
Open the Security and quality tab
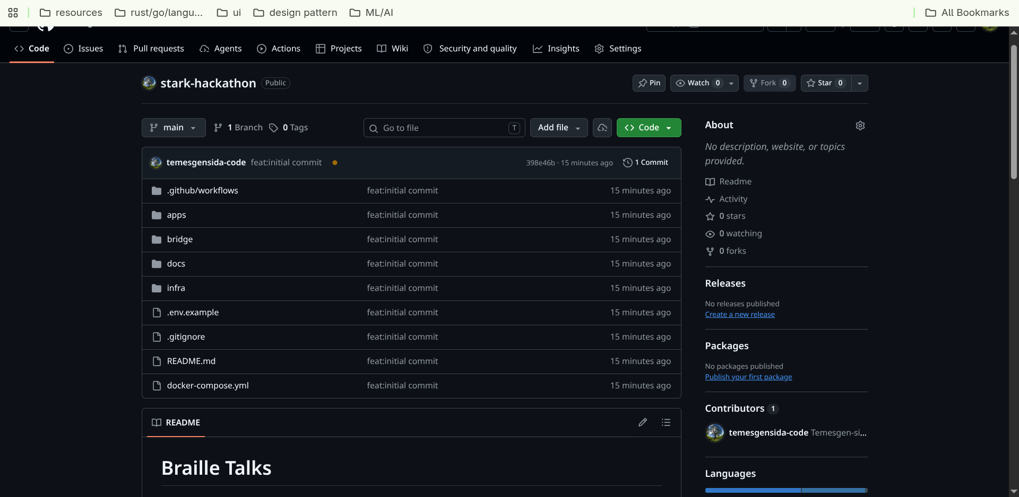pos(470,49)
